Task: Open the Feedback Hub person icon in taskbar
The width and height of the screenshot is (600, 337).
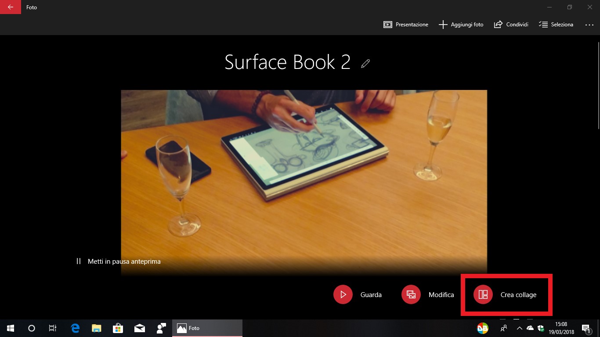Action: click(x=161, y=328)
